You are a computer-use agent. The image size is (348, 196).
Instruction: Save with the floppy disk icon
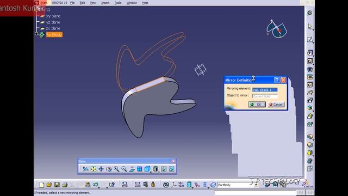click(x=57, y=185)
